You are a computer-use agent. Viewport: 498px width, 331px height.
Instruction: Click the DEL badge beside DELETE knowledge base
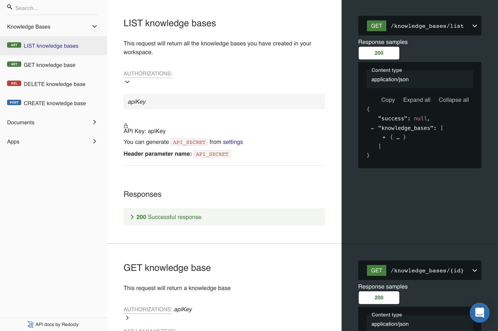pyautogui.click(x=14, y=83)
